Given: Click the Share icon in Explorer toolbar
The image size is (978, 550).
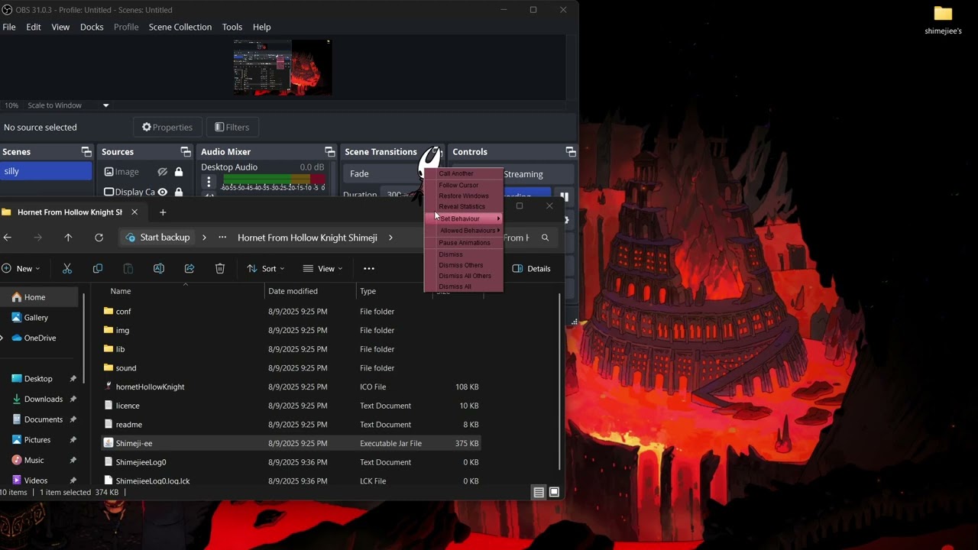Looking at the screenshot, I should click(x=189, y=268).
